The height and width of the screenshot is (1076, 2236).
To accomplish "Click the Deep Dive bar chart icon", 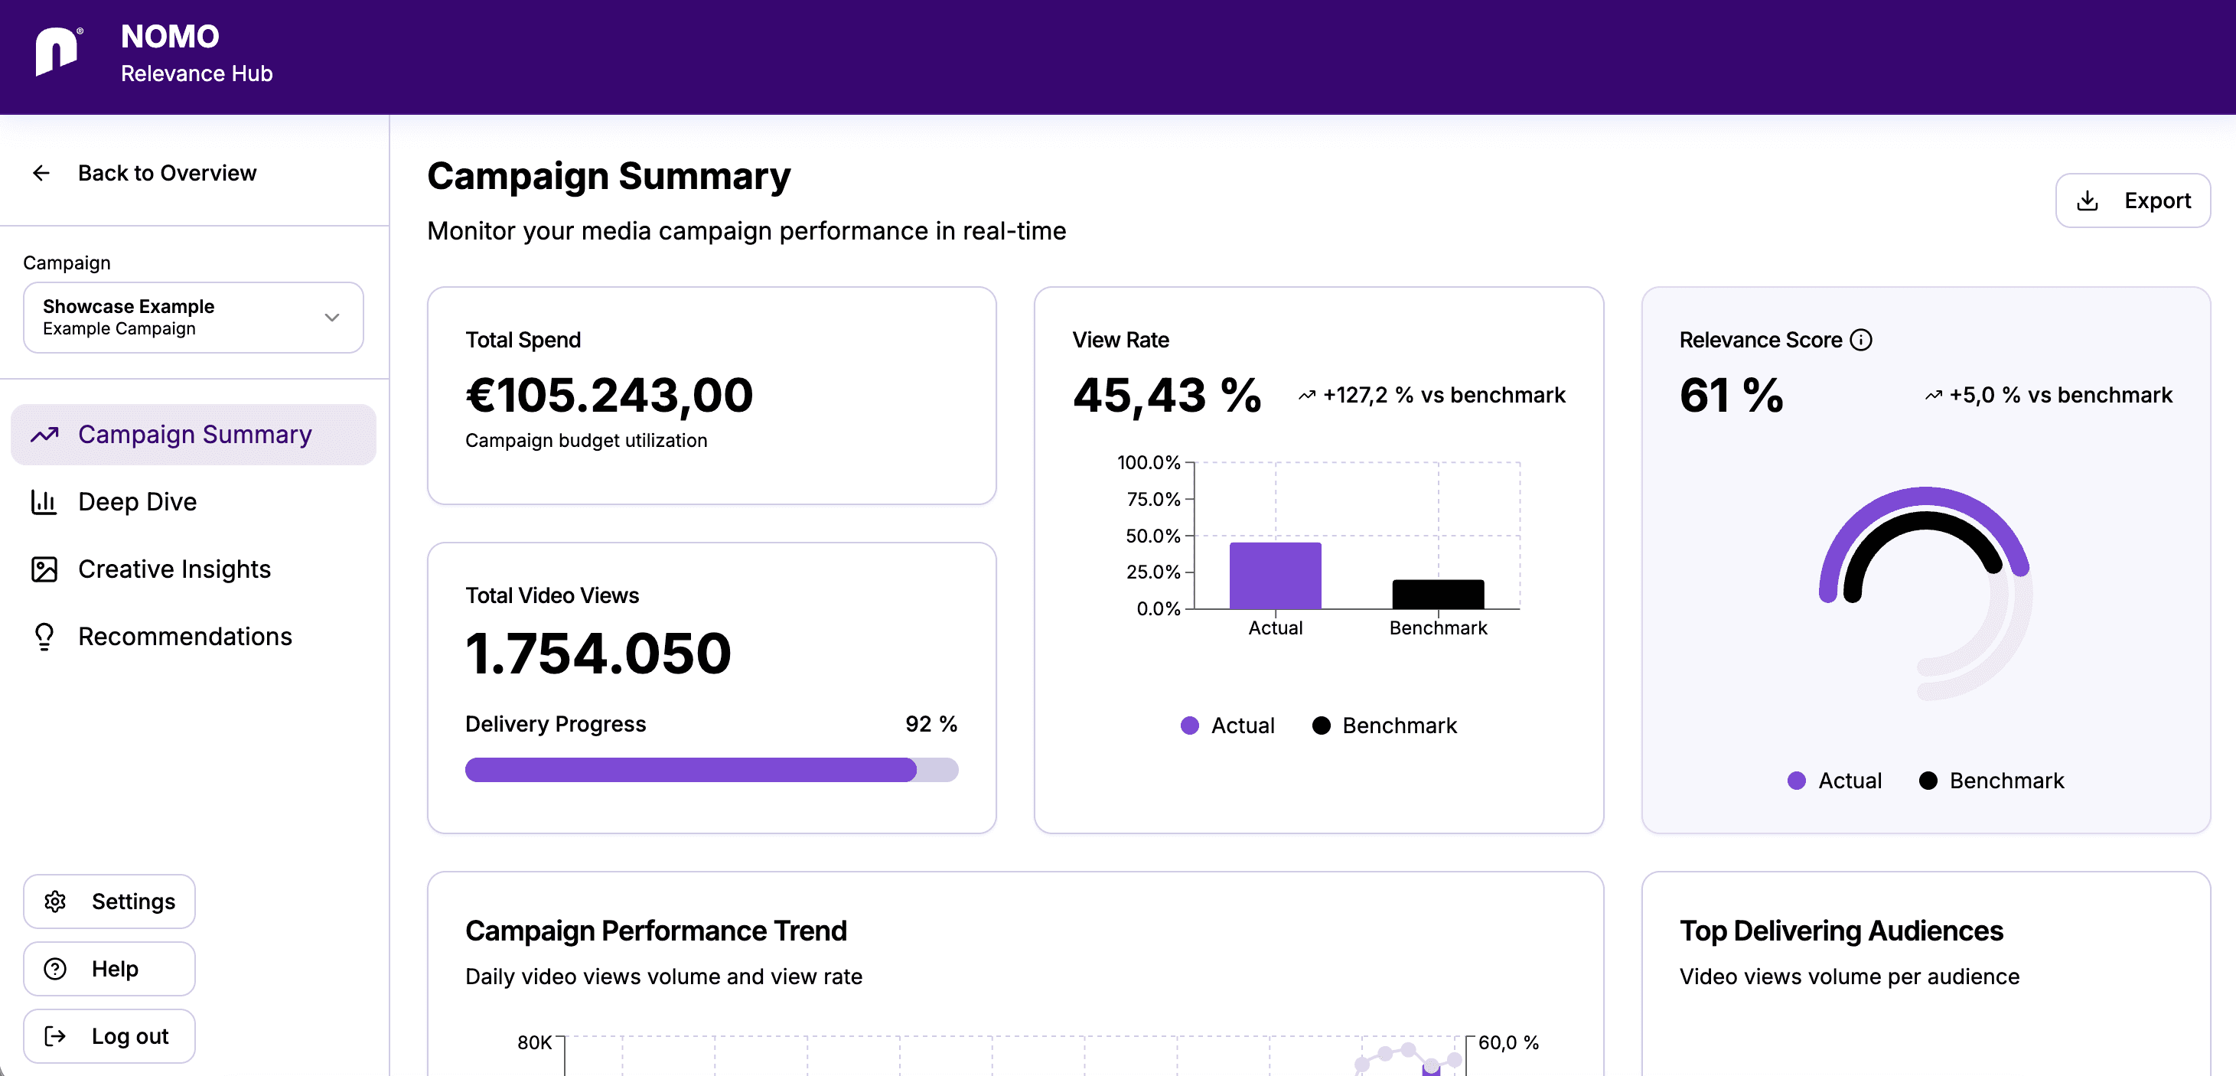I will (44, 501).
